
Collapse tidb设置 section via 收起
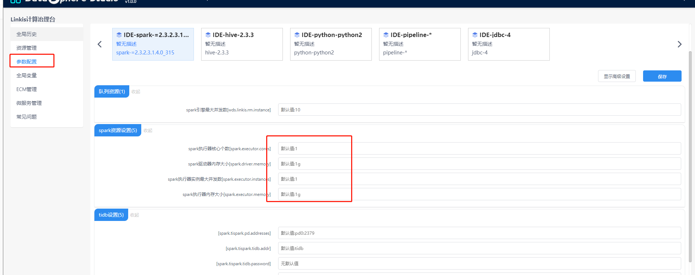135,215
